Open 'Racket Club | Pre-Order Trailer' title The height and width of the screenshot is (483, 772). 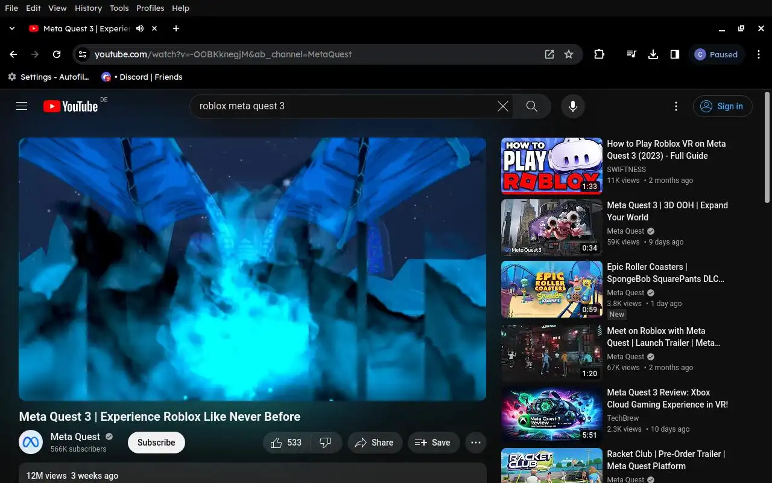(x=666, y=460)
